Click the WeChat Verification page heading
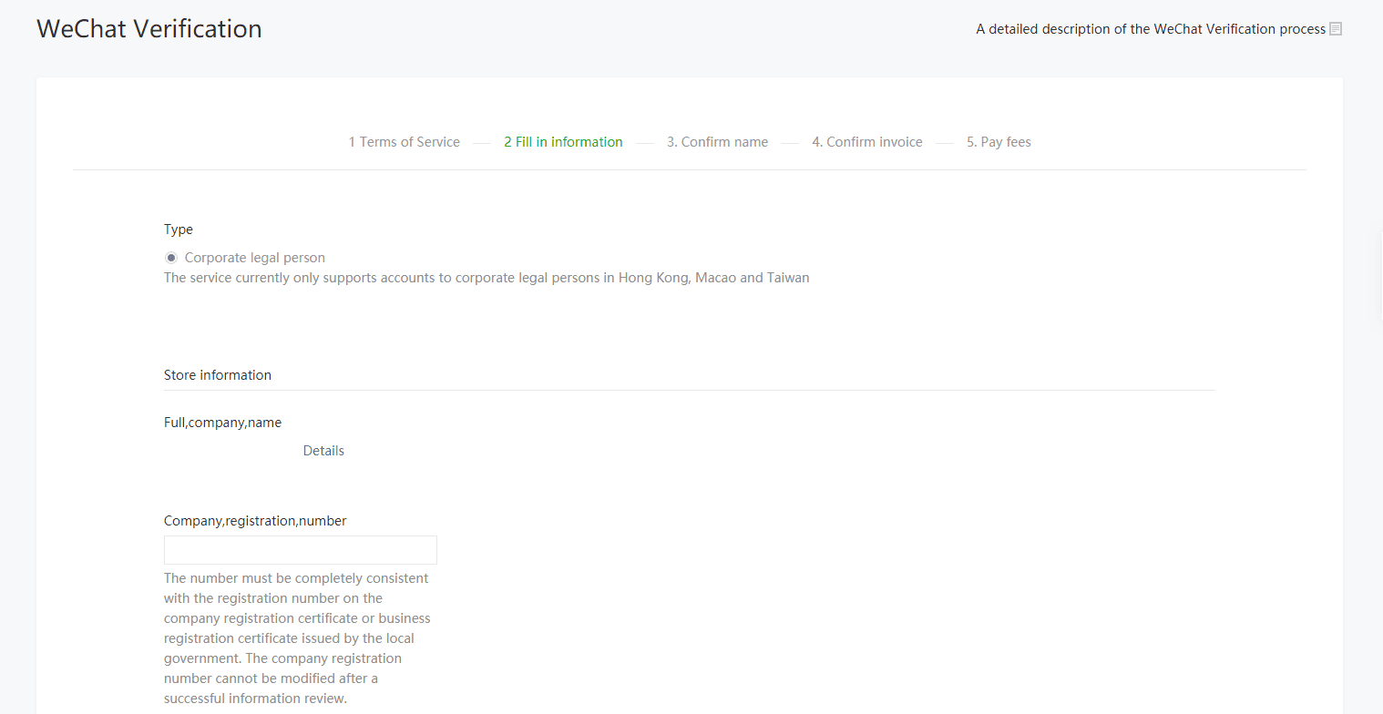The width and height of the screenshot is (1383, 714). (149, 28)
